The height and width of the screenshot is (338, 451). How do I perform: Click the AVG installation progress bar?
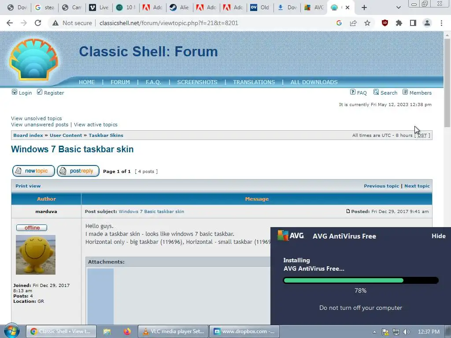[x=361, y=280]
